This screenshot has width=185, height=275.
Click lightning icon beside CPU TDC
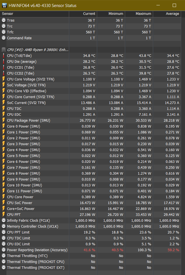(x=4, y=108)
